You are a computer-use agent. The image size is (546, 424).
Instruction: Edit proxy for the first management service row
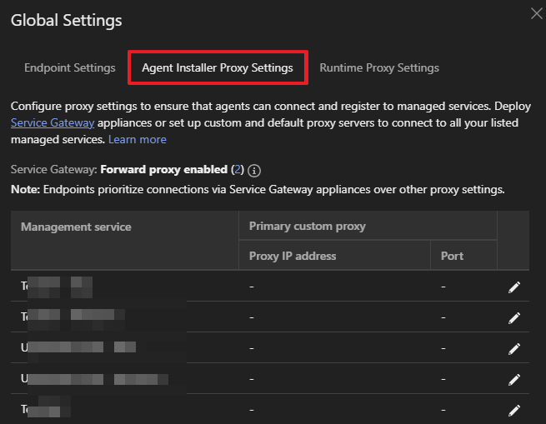[x=514, y=287]
